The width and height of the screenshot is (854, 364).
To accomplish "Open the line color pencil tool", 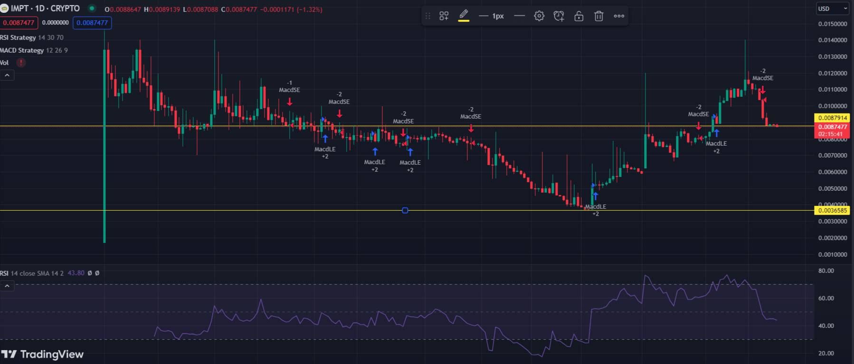I will [464, 16].
